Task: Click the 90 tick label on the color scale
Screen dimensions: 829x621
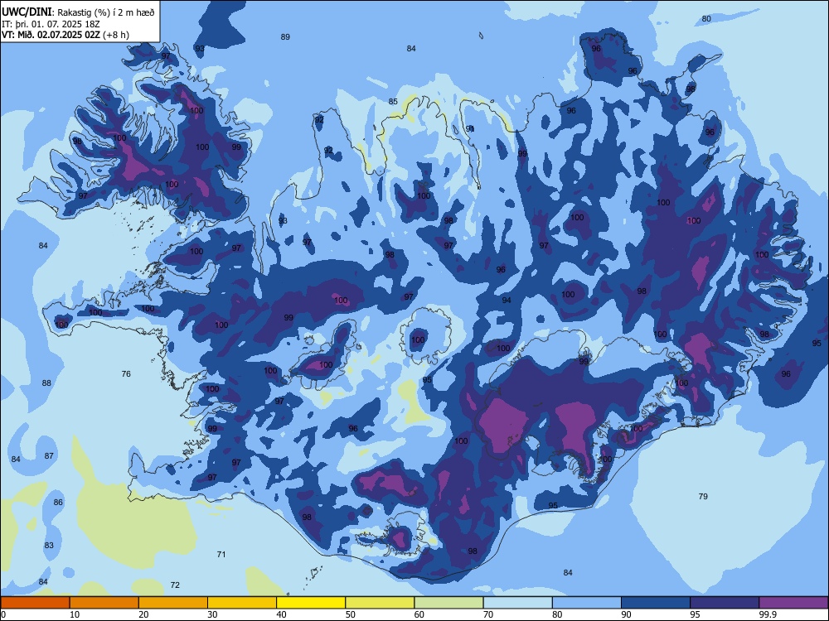Action: point(626,614)
